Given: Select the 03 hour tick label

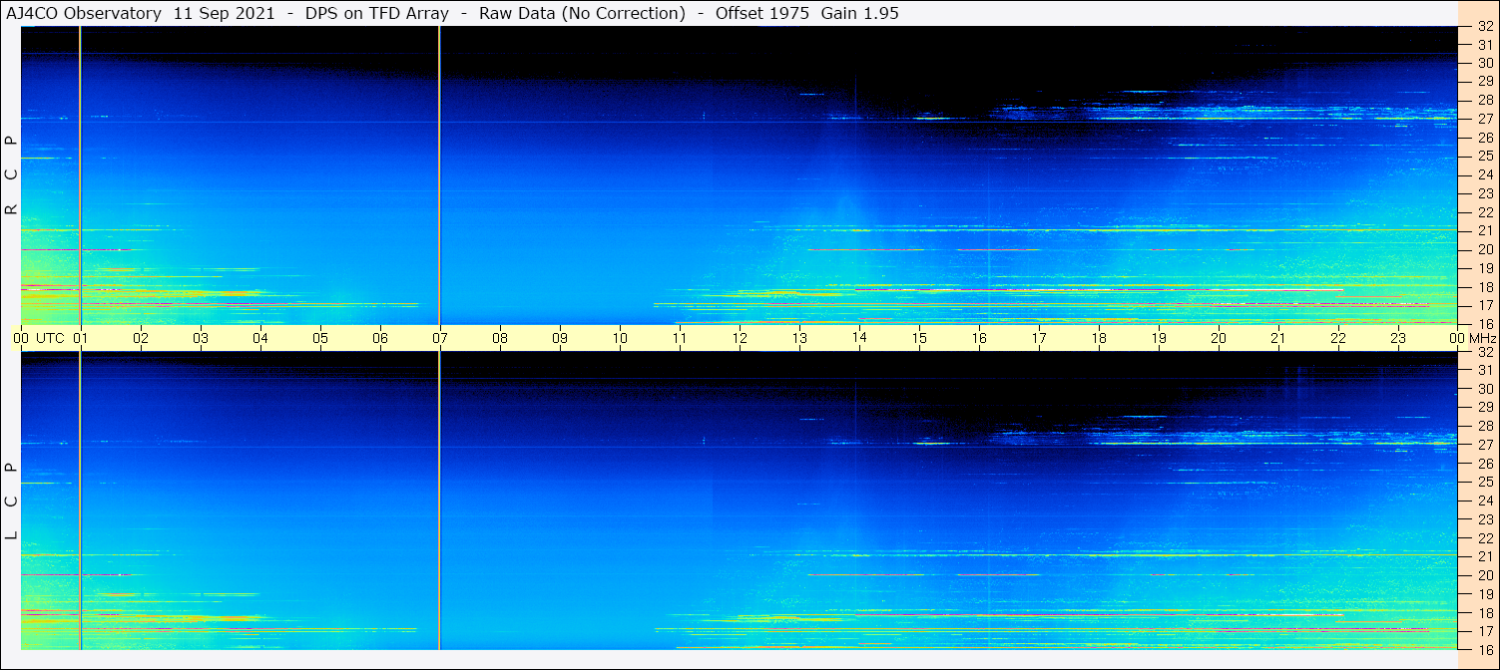Looking at the screenshot, I should [201, 338].
